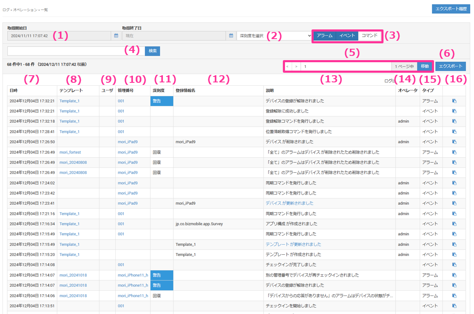Open エクスポート履歴 export history
Screen dimensions: 474x314
coord(451,9)
